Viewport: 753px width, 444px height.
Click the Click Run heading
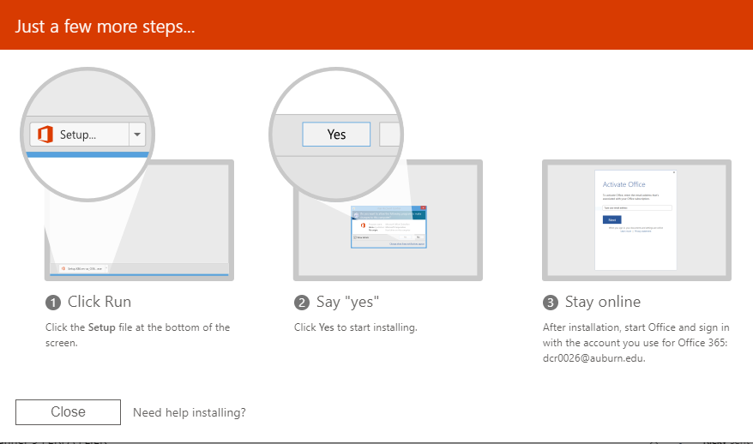[99, 302]
